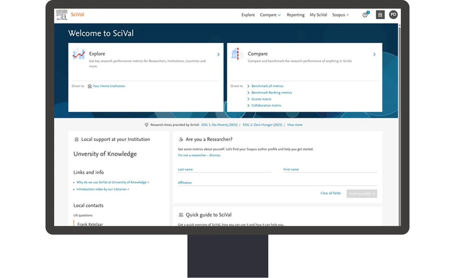
Task: Open the PD user profile avatar
Action: [393, 15]
